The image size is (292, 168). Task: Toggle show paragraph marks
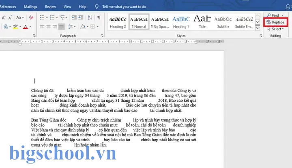[x=99, y=17]
